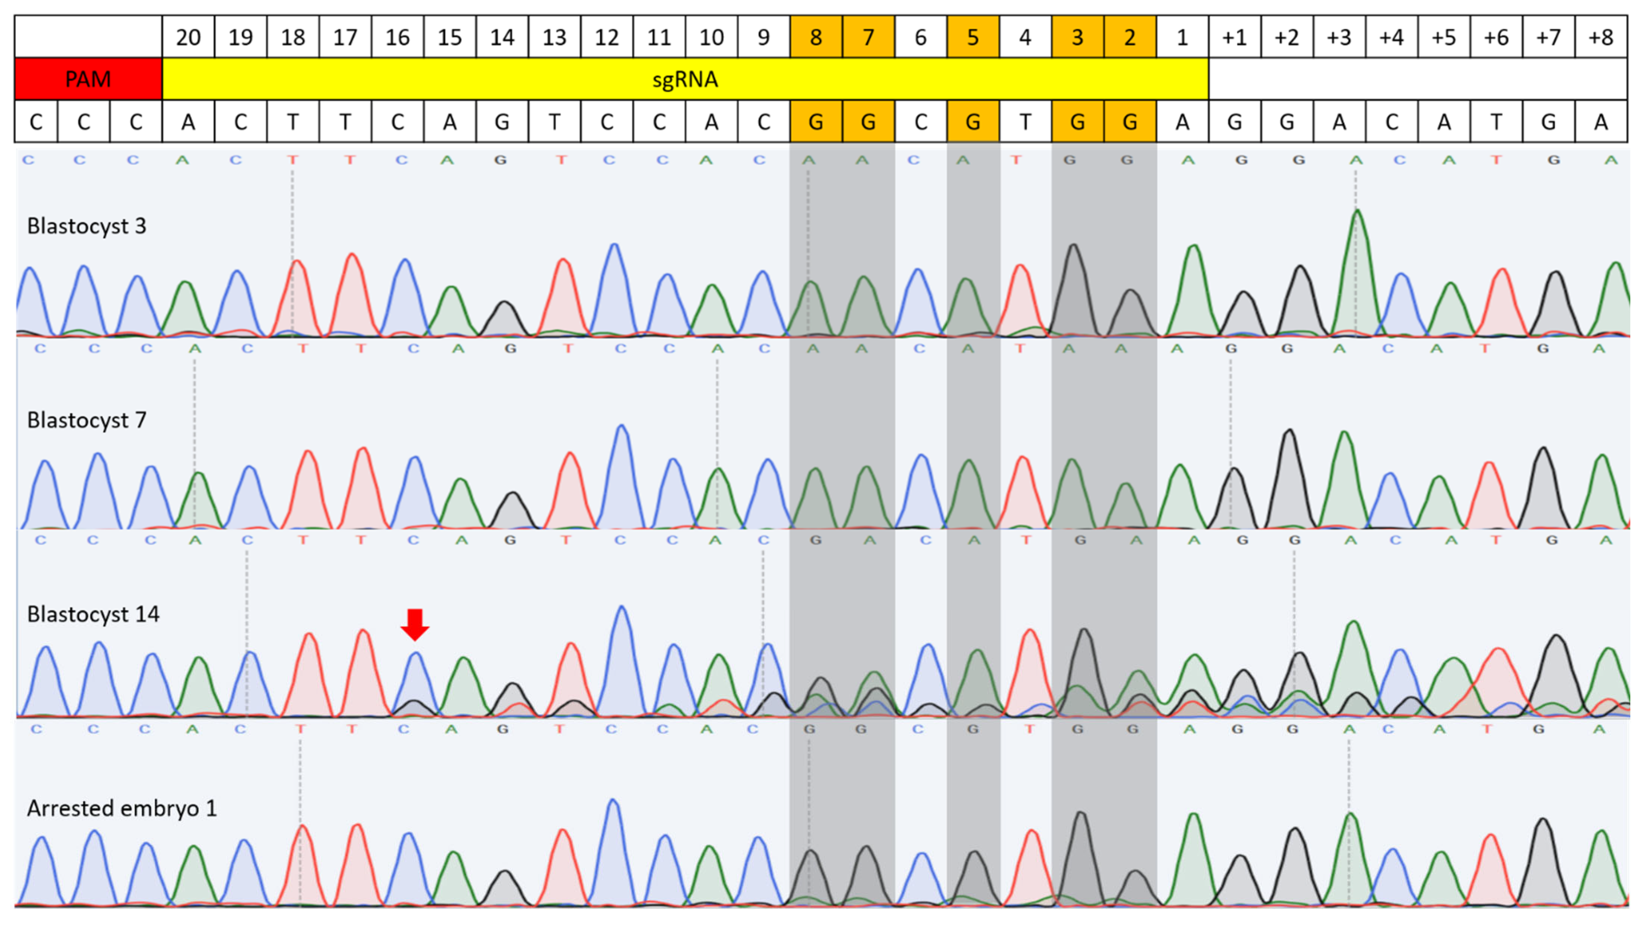Select position +8 header cell
Screen dimensions: 1643x925
click(1601, 37)
